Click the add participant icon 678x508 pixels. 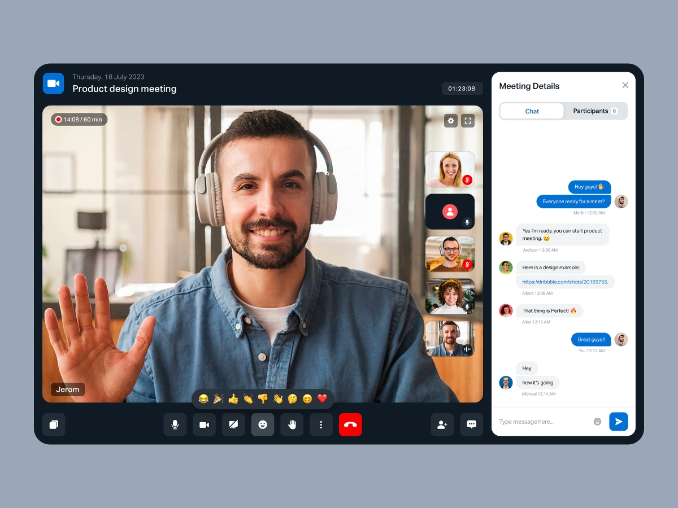(x=442, y=424)
